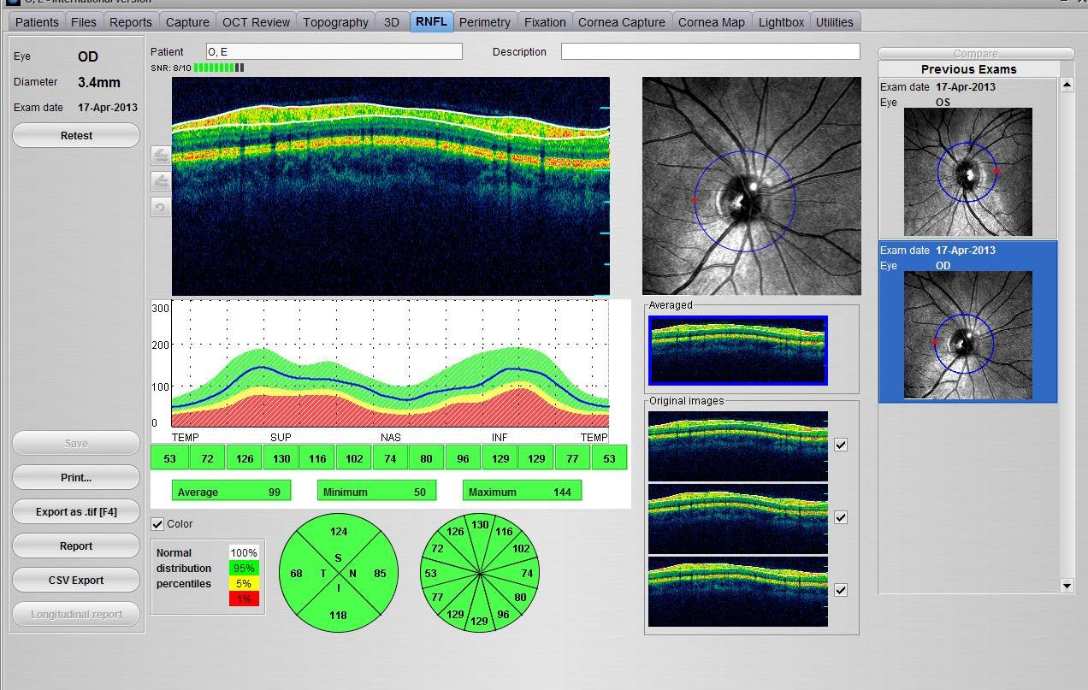Image resolution: width=1088 pixels, height=690 pixels.
Task: Click the large fundus image with scan circle
Action: click(x=752, y=186)
